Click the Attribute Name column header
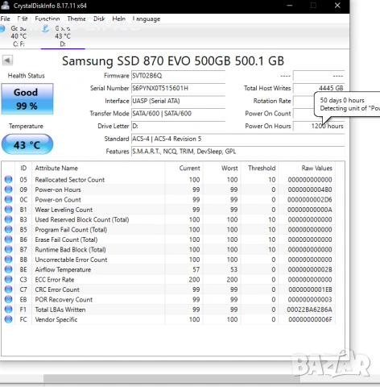The image size is (380, 387). [98, 169]
